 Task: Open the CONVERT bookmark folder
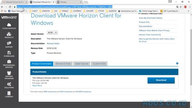88,11
